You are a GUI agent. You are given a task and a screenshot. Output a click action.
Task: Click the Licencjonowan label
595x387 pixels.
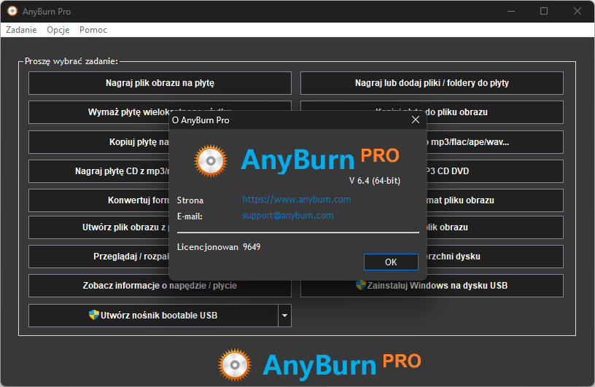tap(208, 247)
